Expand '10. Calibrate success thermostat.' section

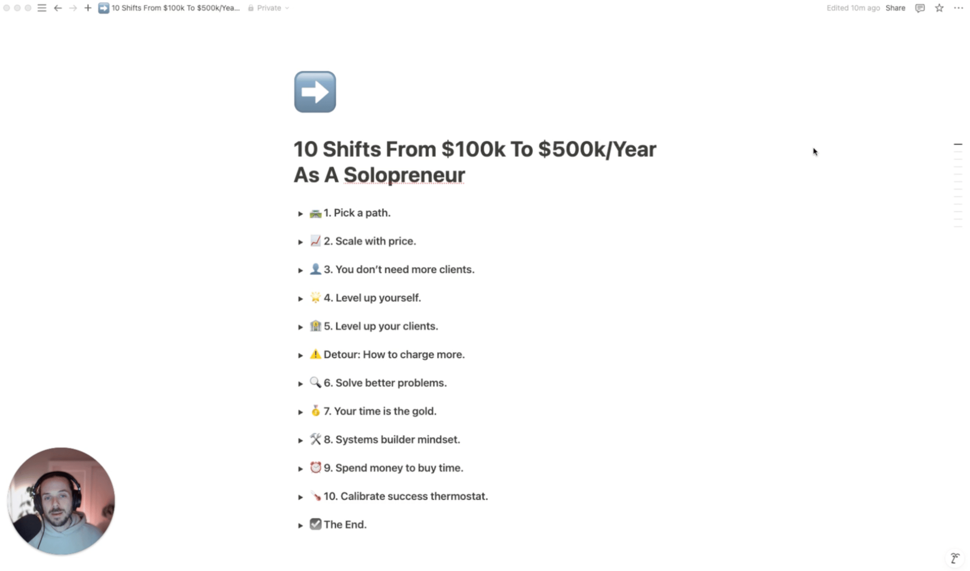pyautogui.click(x=300, y=497)
